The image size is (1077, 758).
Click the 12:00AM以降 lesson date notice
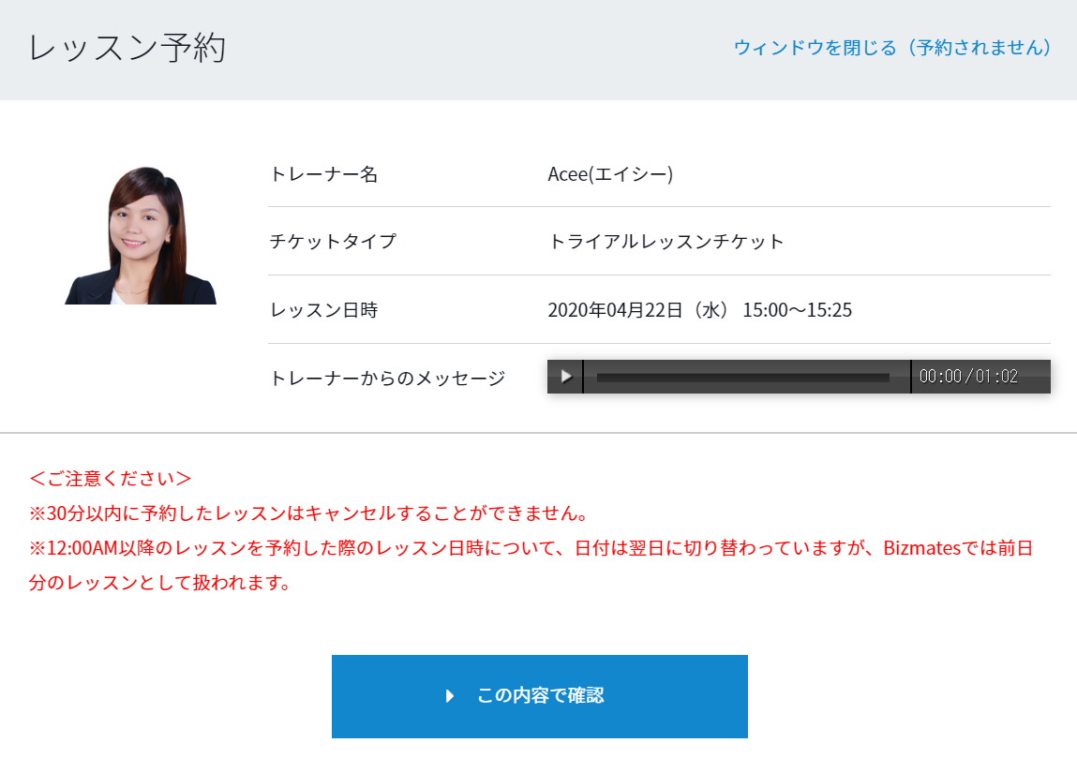coord(450,548)
